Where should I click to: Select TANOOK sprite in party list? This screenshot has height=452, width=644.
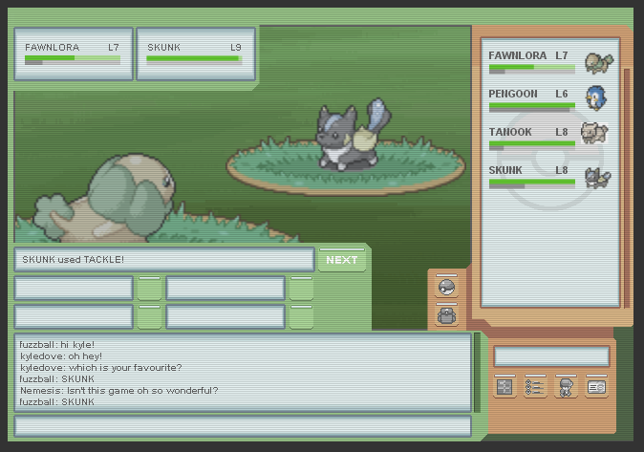[594, 133]
